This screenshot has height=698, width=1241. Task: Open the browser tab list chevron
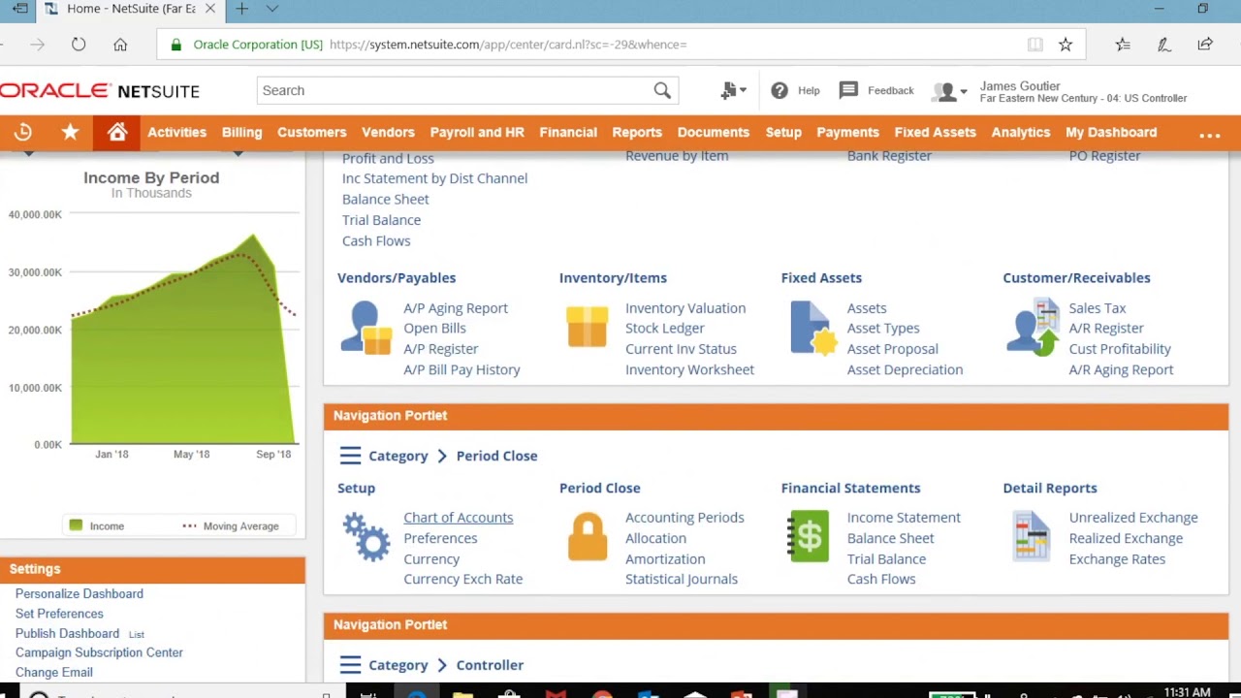point(272,9)
